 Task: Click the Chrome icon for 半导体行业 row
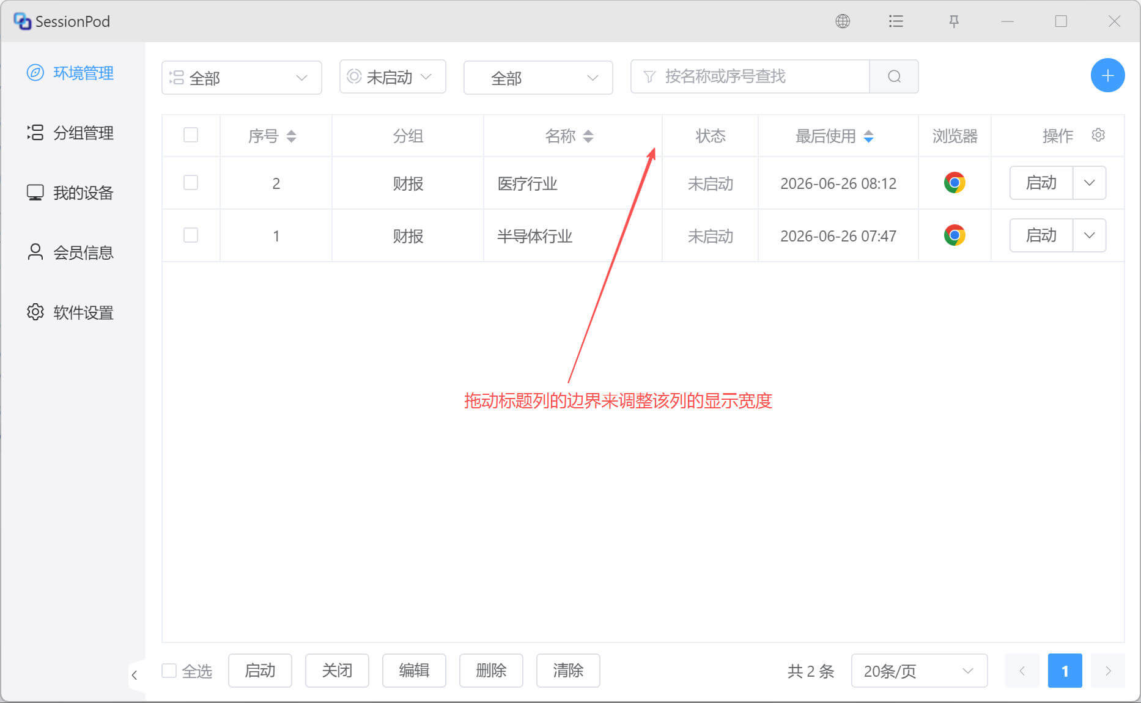click(x=954, y=235)
